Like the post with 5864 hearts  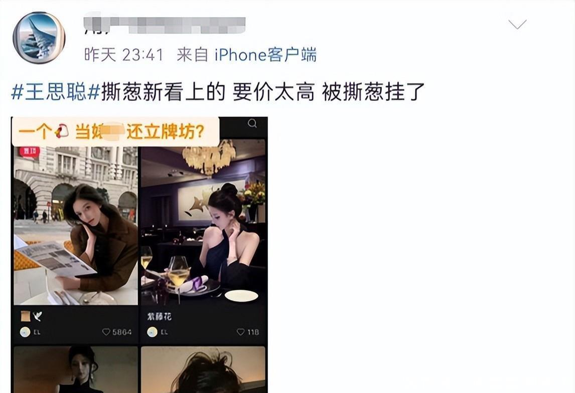click(x=116, y=332)
